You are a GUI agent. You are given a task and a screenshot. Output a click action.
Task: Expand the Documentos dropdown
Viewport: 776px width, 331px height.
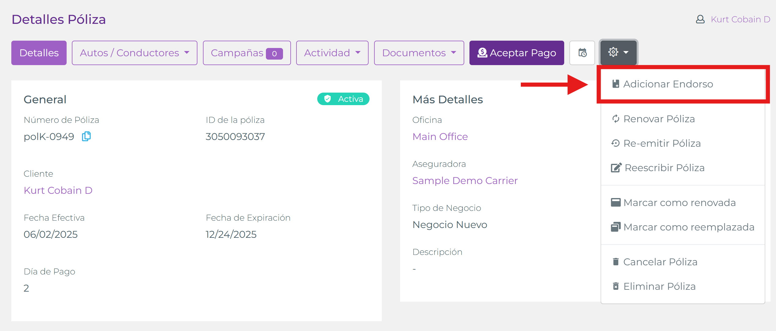tap(419, 53)
